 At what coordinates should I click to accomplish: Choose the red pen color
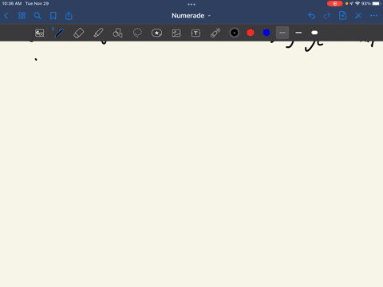click(251, 33)
